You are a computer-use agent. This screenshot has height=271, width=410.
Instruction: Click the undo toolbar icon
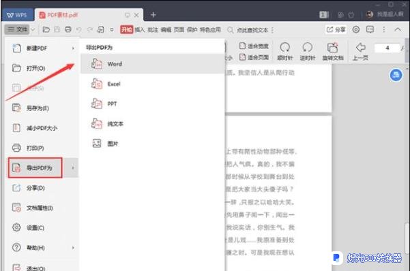click(78, 29)
